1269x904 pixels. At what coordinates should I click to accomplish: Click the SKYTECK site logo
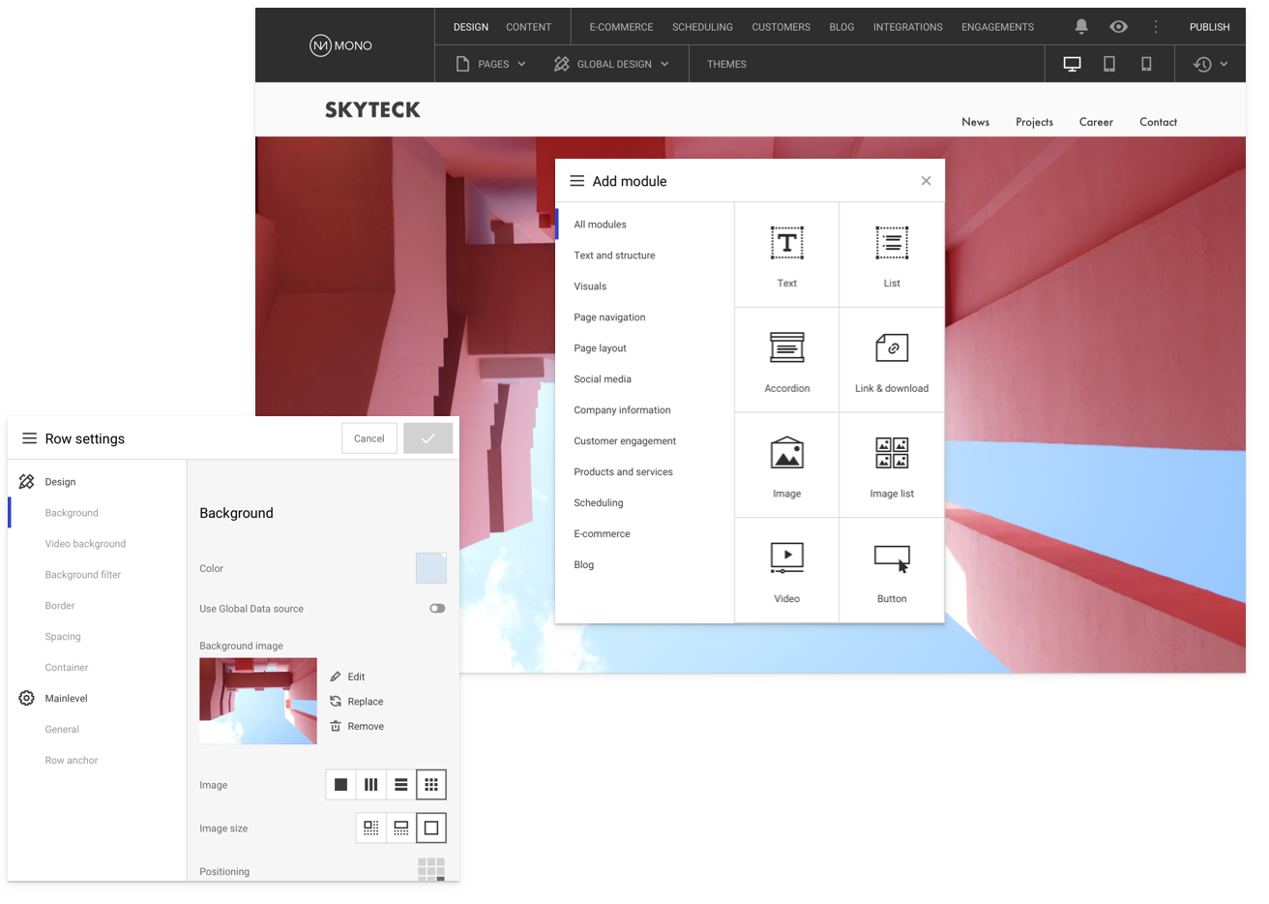[x=372, y=109]
